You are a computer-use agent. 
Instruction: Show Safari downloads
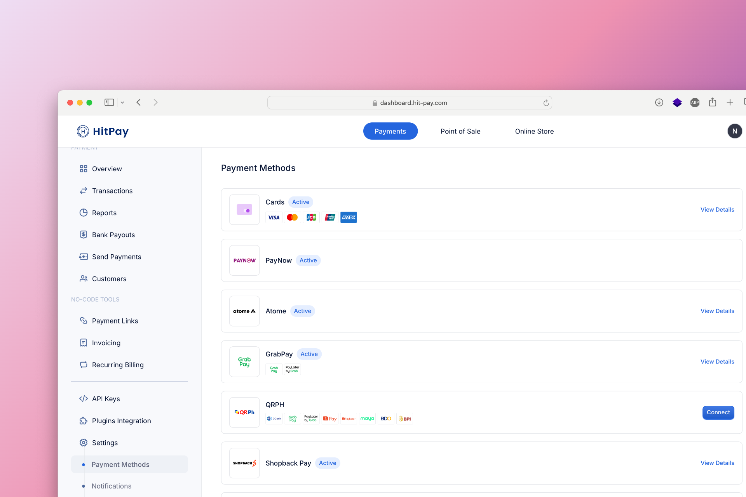click(659, 103)
